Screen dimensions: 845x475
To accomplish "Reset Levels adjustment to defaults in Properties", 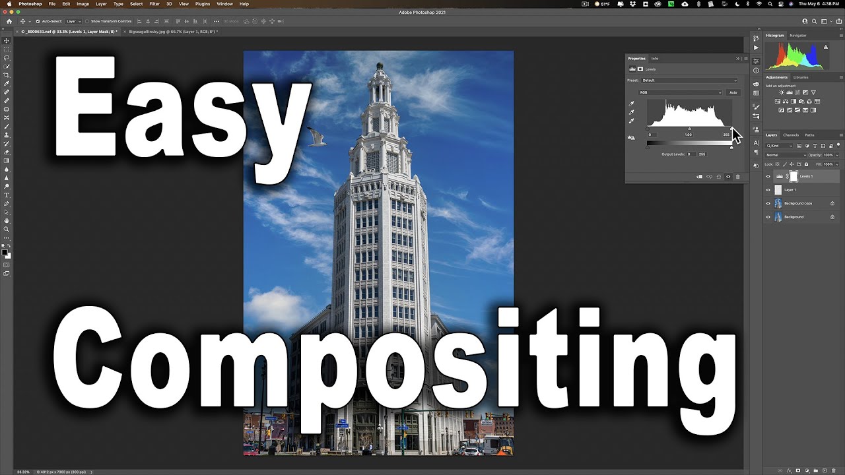I will coord(719,177).
